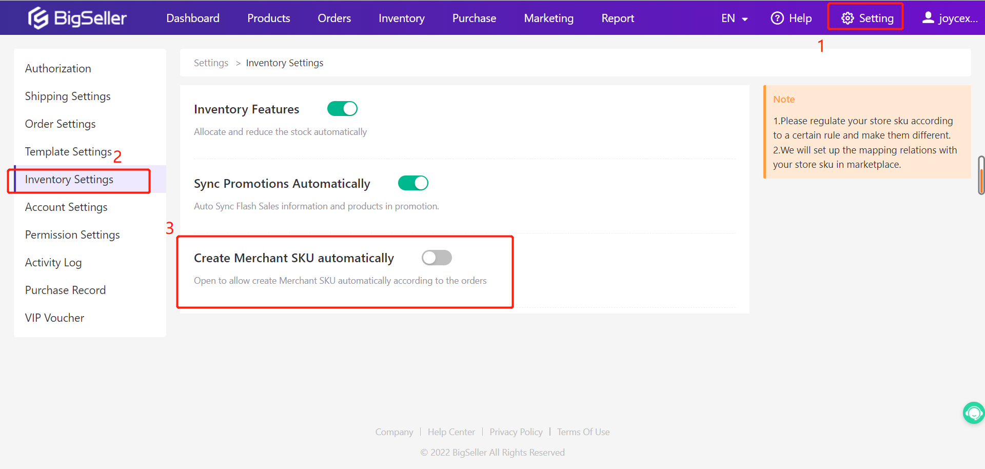The image size is (985, 469).
Task: Open the Report menu
Action: [618, 18]
